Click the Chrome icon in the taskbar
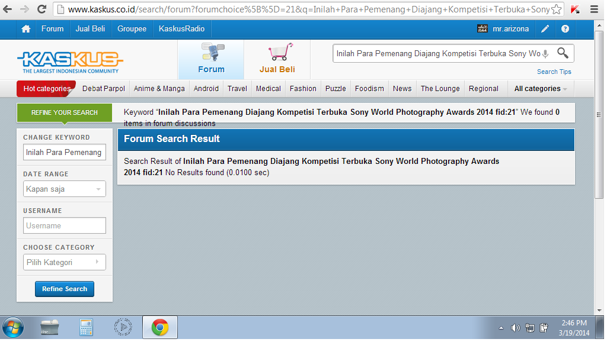 click(x=160, y=328)
